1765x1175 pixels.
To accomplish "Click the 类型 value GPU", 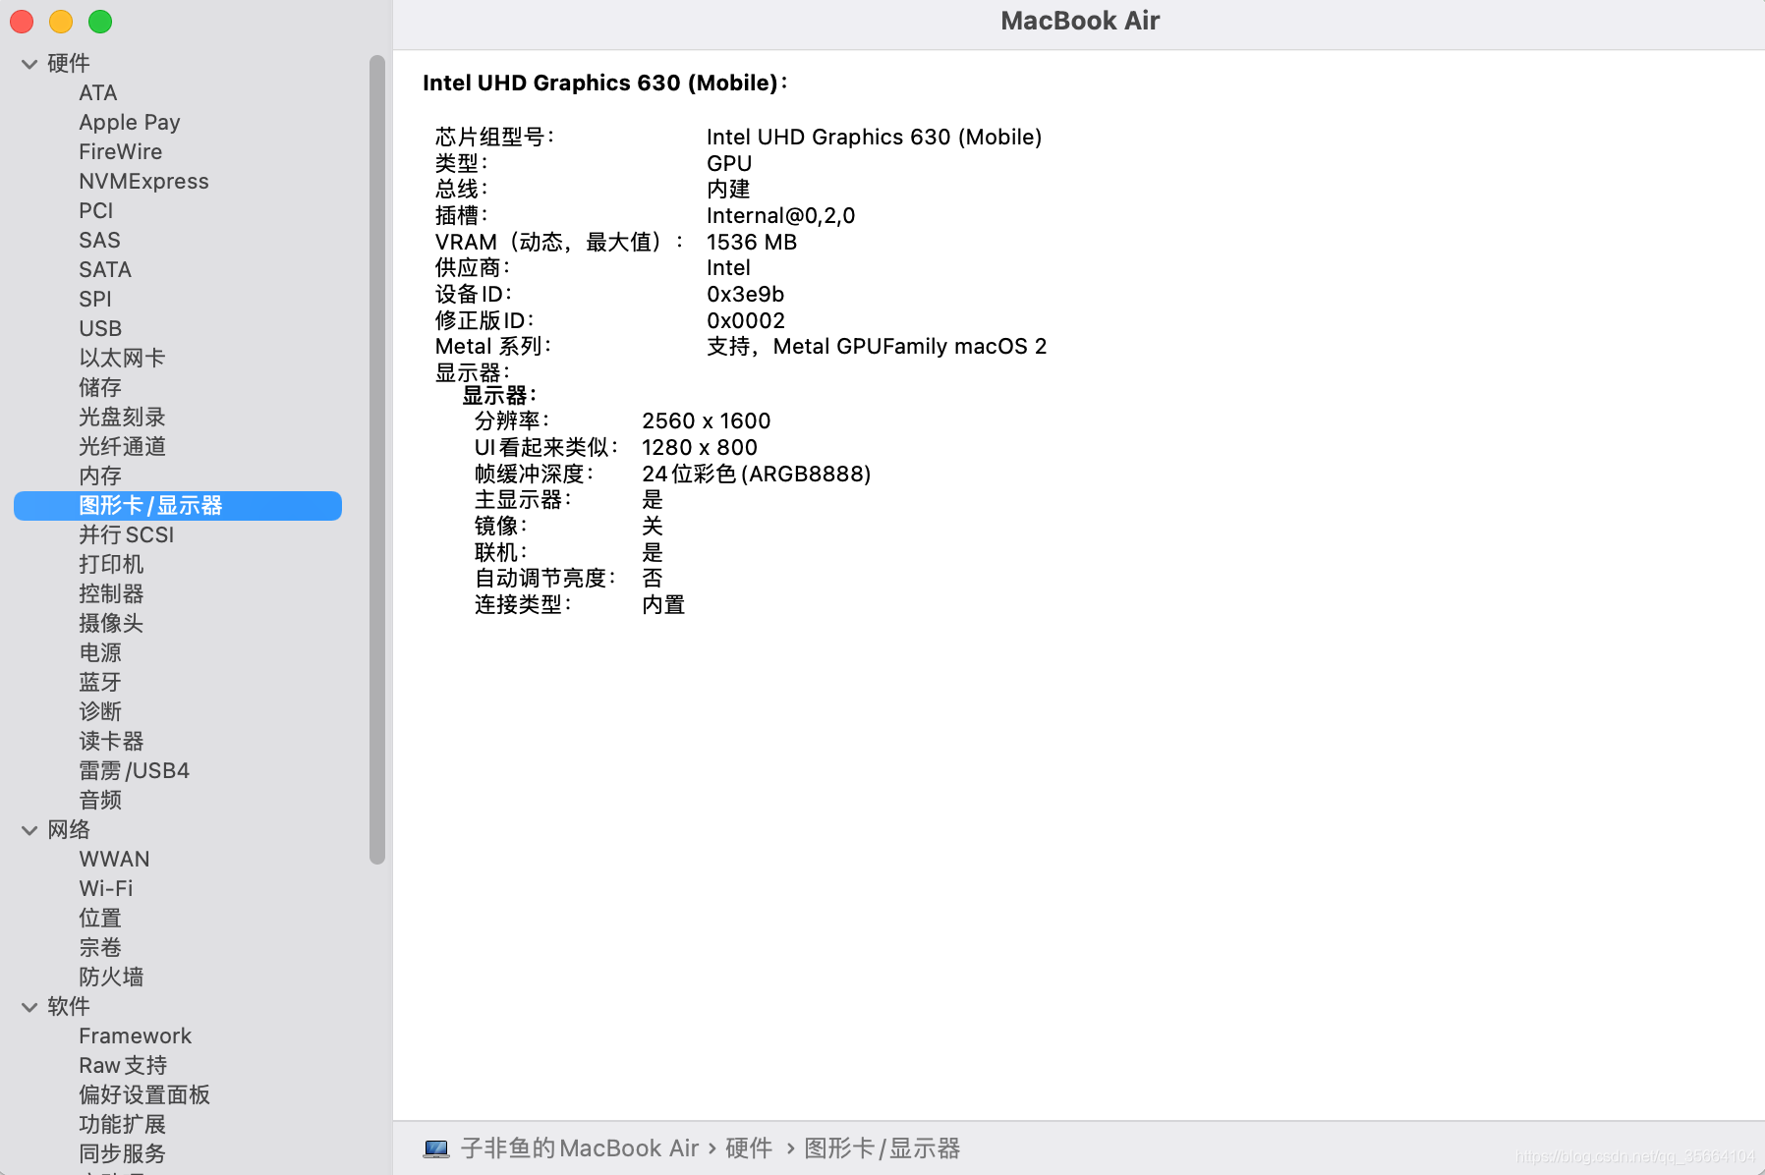I will click(x=729, y=164).
